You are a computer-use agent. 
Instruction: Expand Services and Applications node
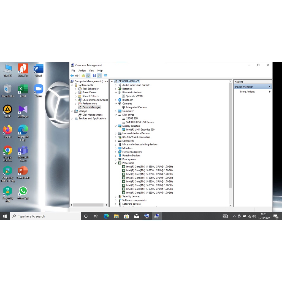(x=72, y=119)
